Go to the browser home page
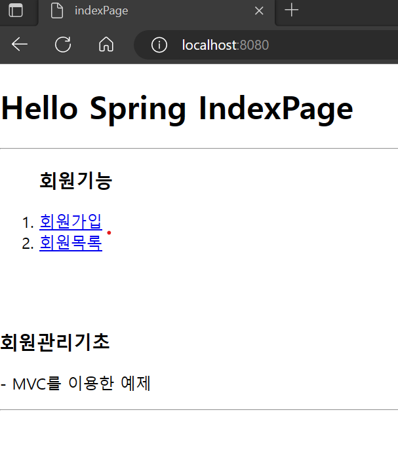Image resolution: width=398 pixels, height=476 pixels. coord(106,45)
